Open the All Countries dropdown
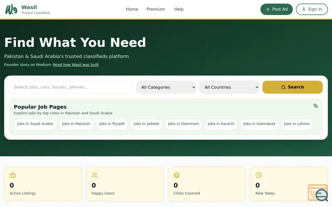Viewport: 332px width, 207px height. pyautogui.click(x=229, y=87)
